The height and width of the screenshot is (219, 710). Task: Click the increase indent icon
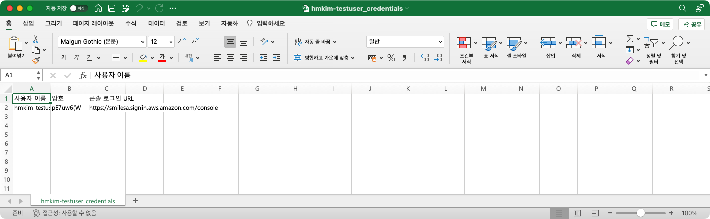[276, 58]
